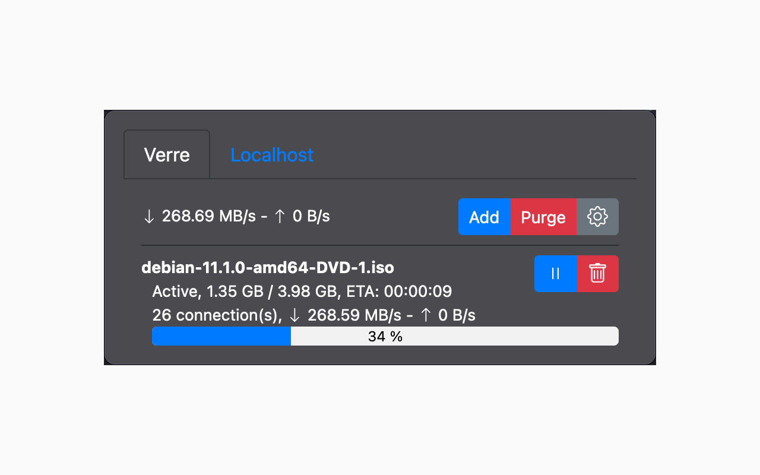760x475 pixels.
Task: Click the global 0 B/s upload readout
Action: click(311, 216)
